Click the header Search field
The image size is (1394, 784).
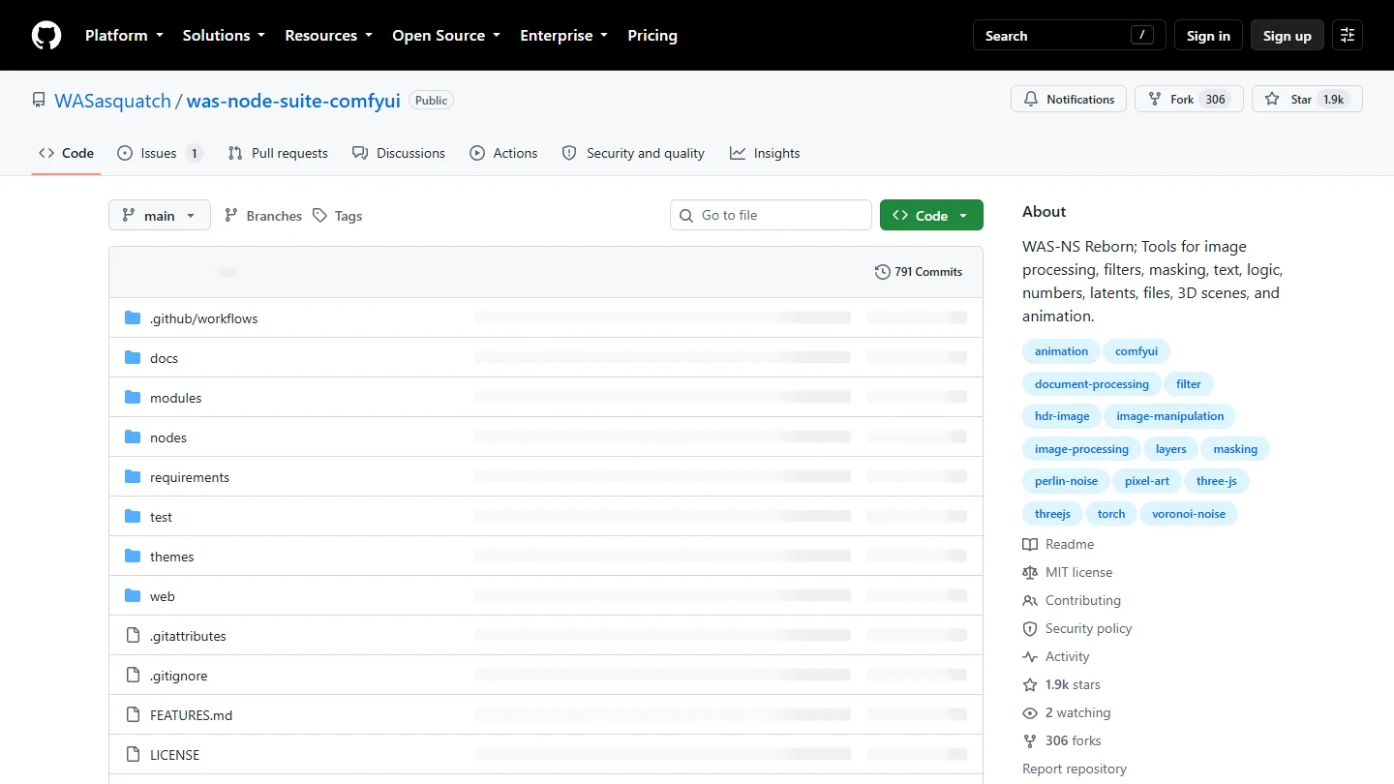click(x=1069, y=36)
